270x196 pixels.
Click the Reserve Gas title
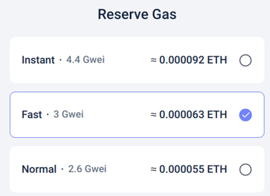pyautogui.click(x=137, y=14)
